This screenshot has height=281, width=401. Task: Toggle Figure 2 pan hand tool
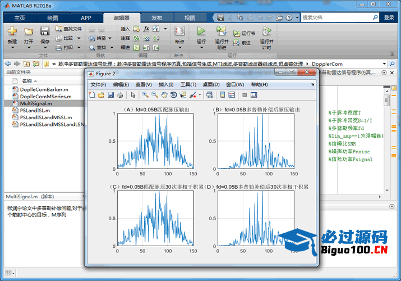pyautogui.click(x=164, y=95)
